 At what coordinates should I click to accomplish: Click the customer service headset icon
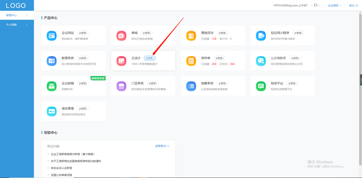click(315, 5)
